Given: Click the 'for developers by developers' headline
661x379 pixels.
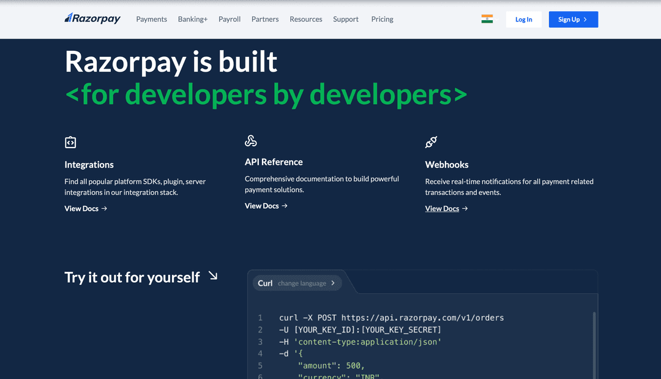Looking at the screenshot, I should [266, 94].
